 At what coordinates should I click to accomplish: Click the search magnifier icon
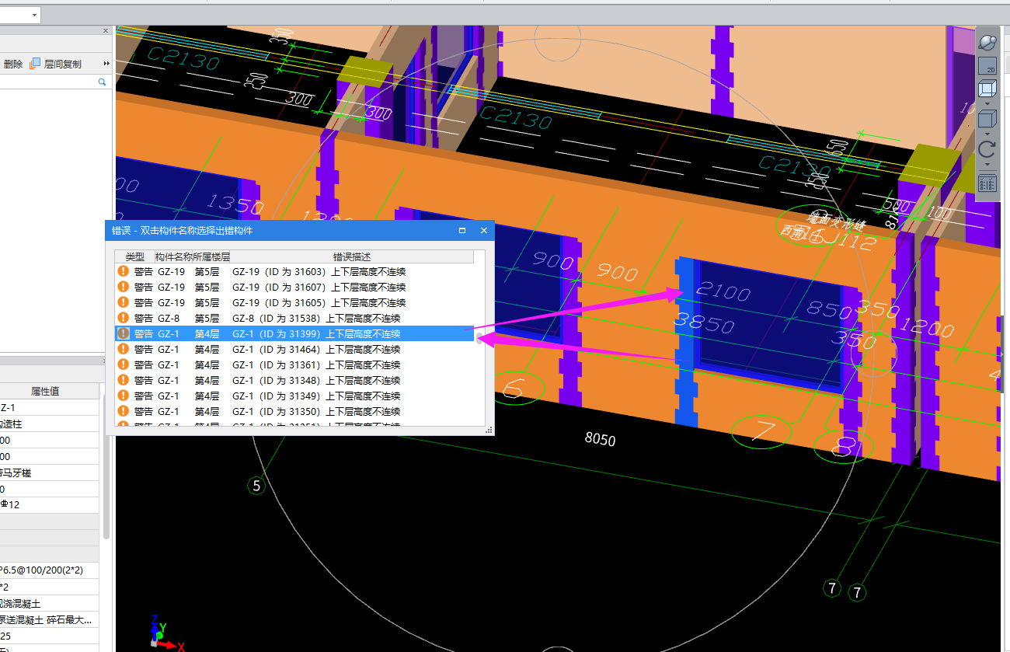coord(102,81)
